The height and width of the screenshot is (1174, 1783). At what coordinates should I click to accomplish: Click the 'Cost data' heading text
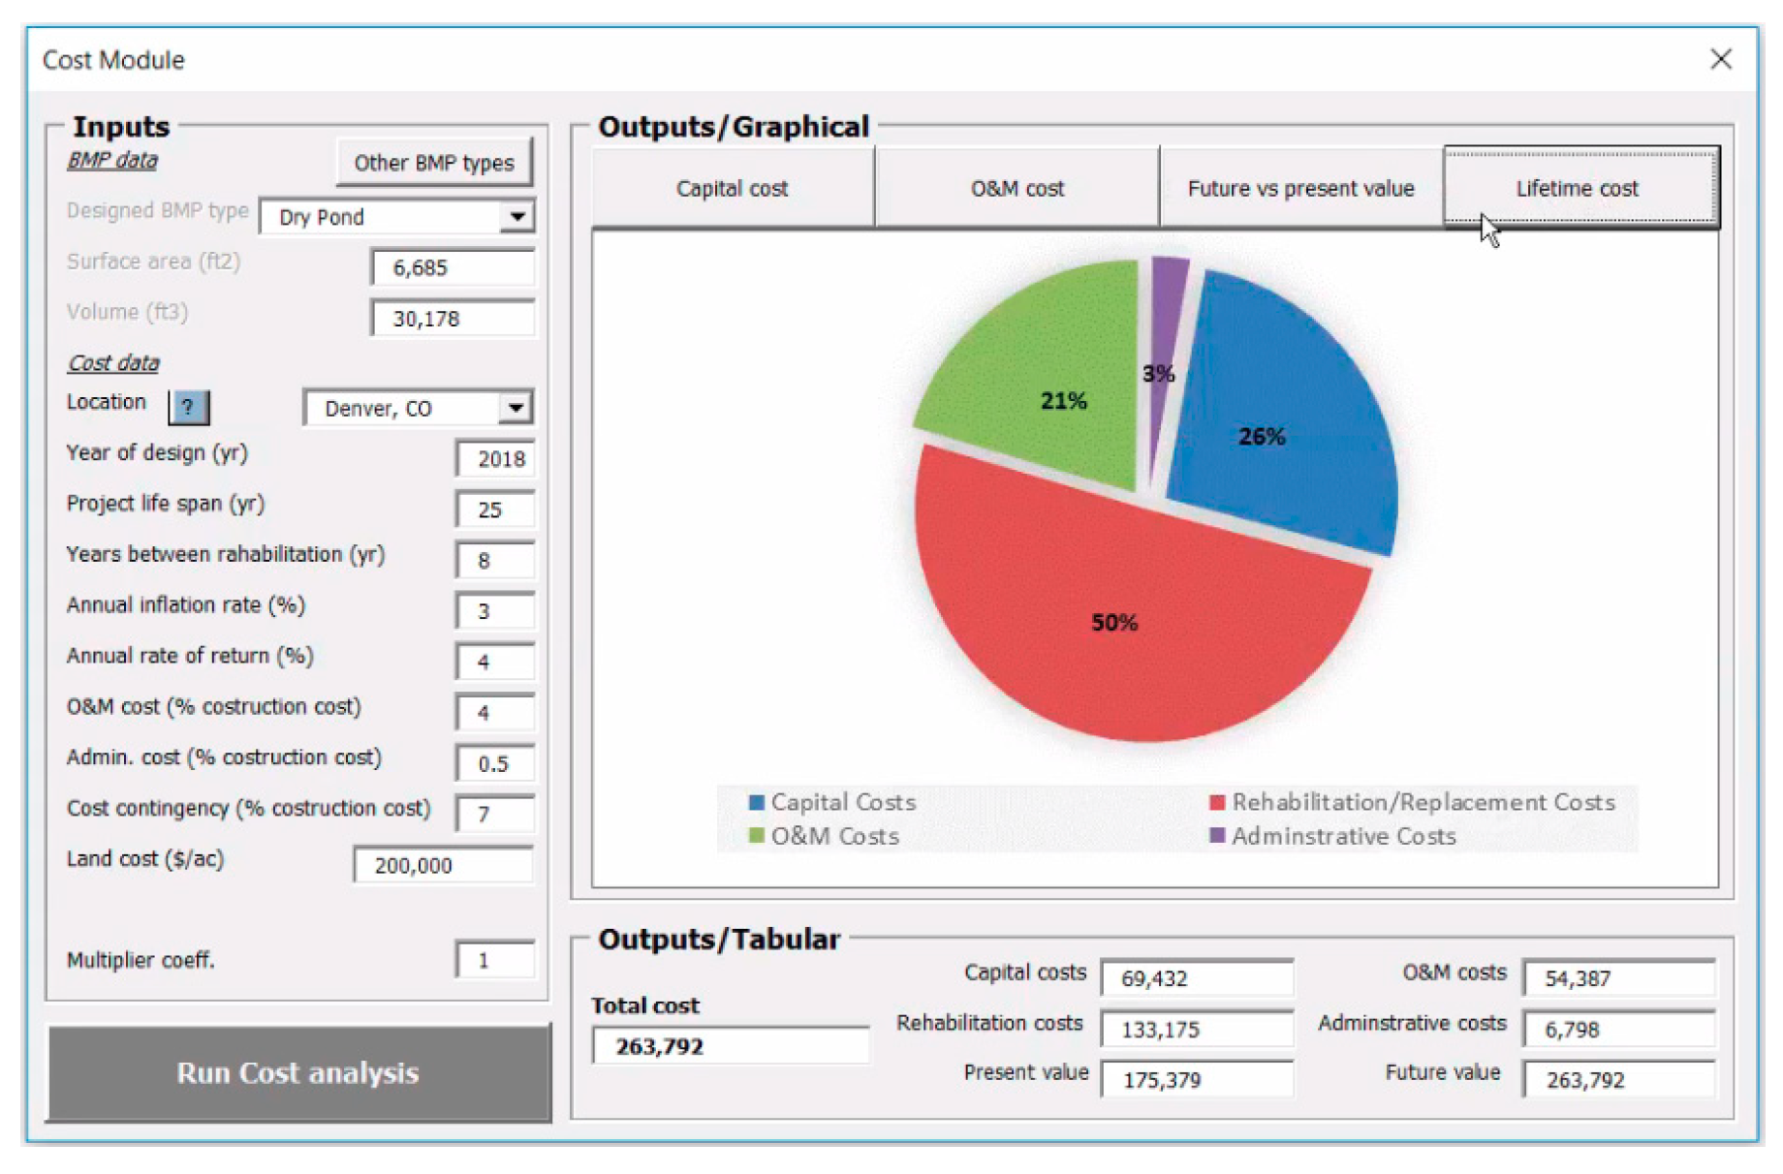click(x=113, y=363)
